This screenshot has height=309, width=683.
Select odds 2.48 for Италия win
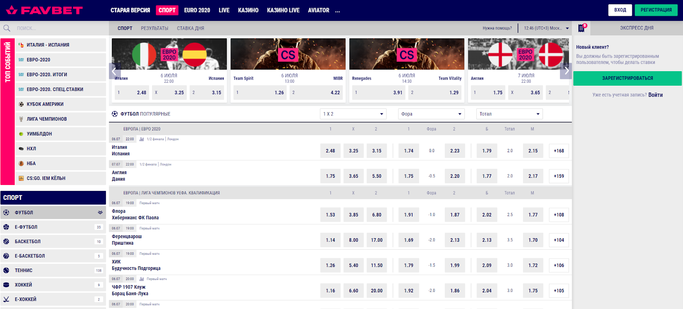(330, 151)
